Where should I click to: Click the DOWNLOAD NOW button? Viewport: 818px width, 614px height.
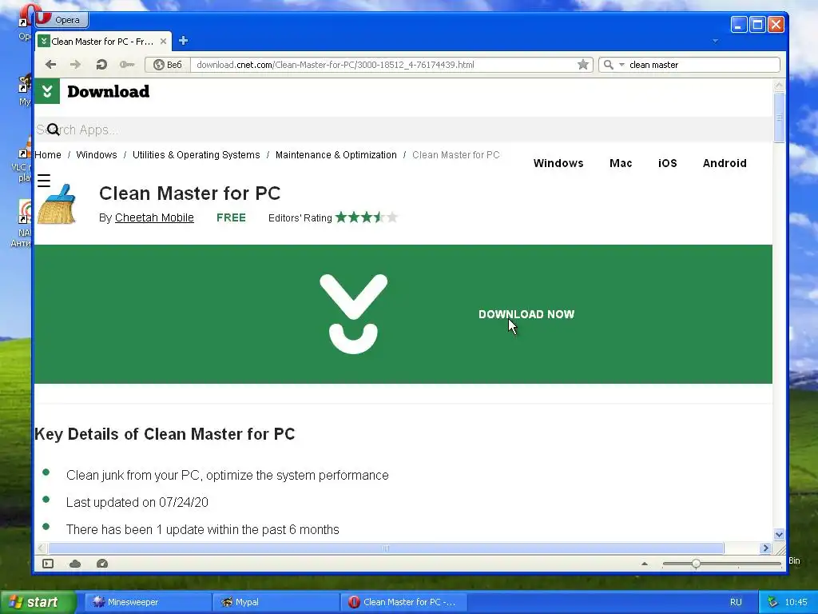click(x=526, y=314)
